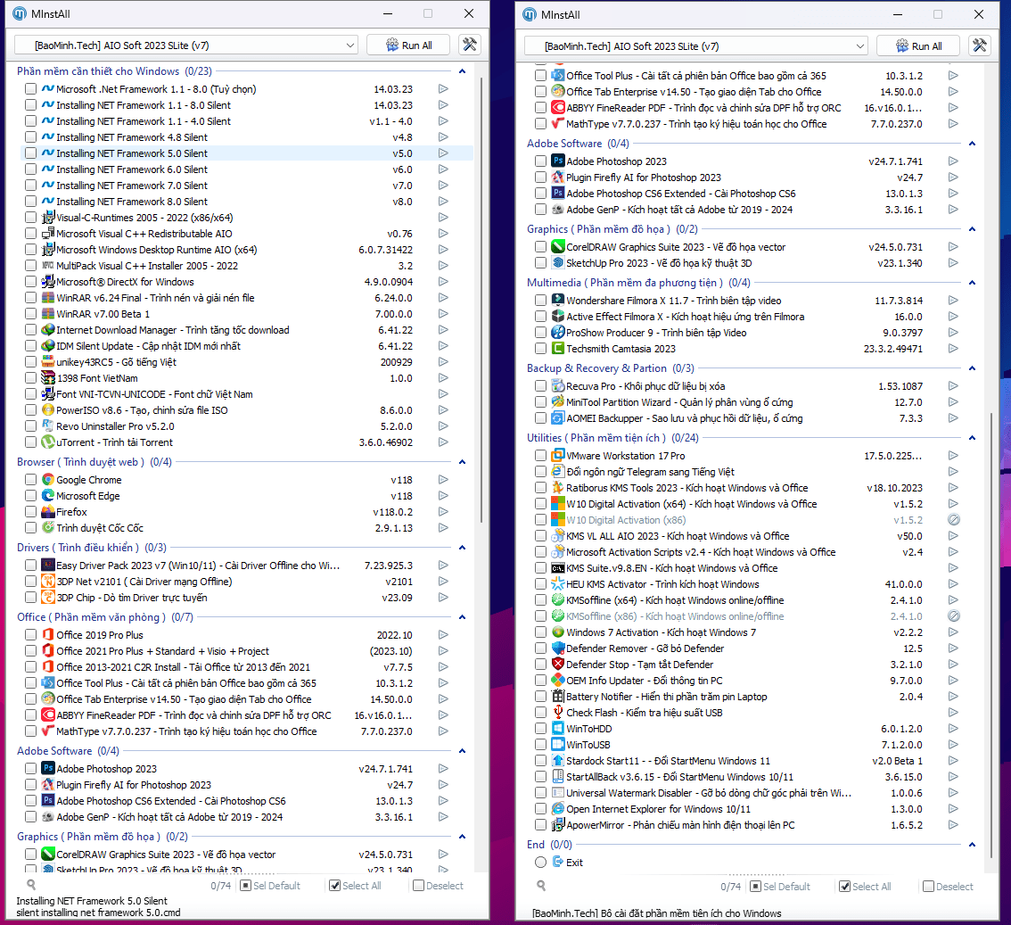1011x925 pixels.
Task: Click the HEU KMS Activator icon
Action: pyautogui.click(x=558, y=583)
